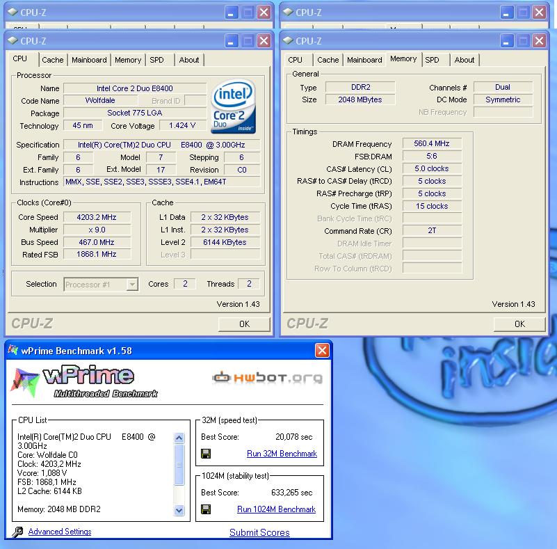Select the Cache tab in the right CPU-Z
The image size is (557, 549).
pos(328,60)
